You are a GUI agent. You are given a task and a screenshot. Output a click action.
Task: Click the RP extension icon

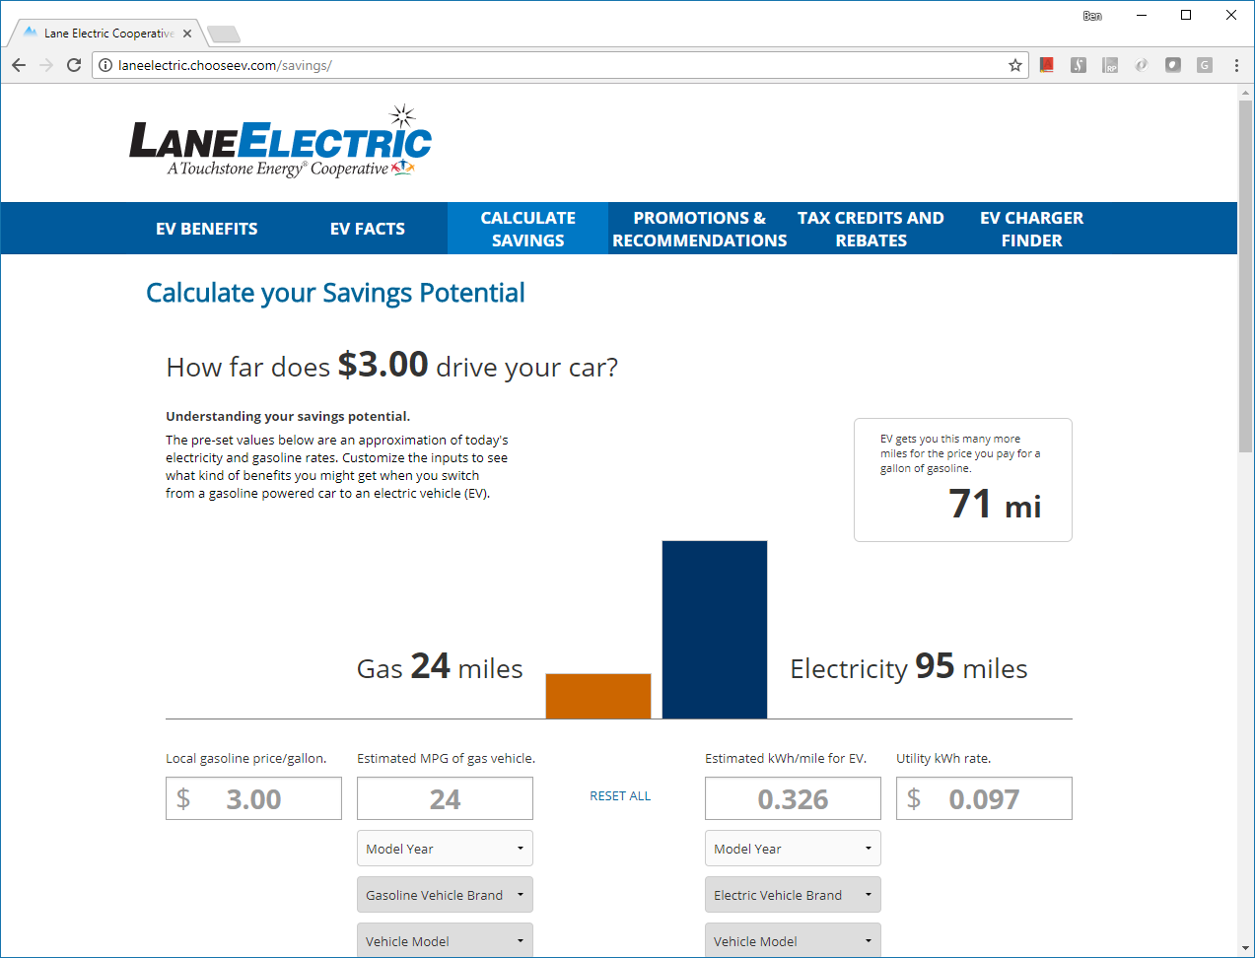(x=1110, y=65)
